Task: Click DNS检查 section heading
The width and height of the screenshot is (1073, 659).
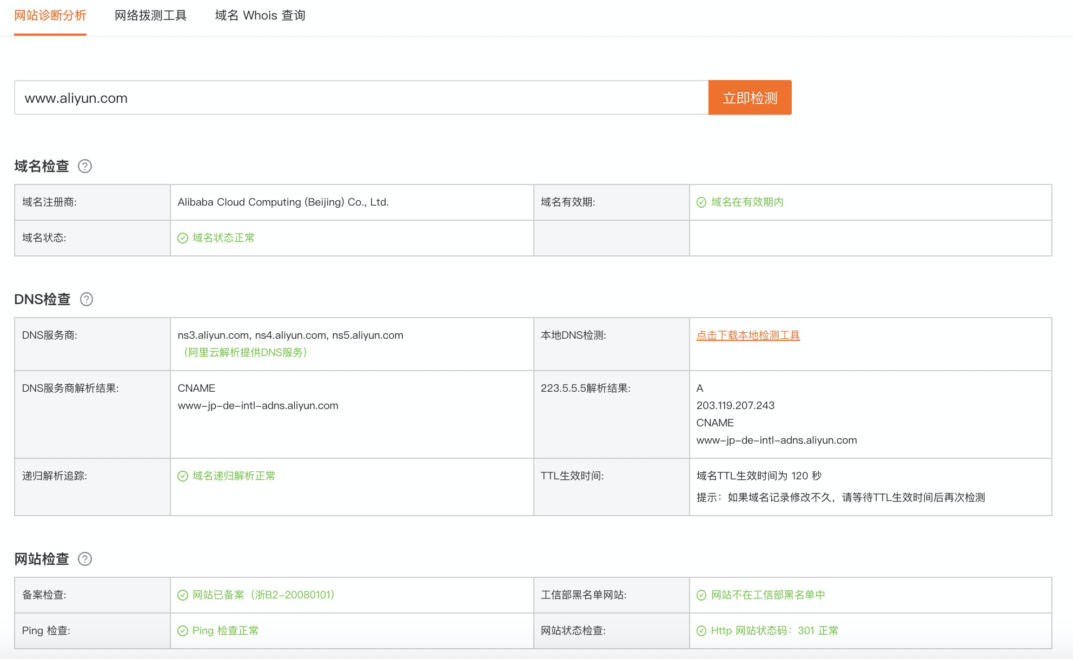Action: tap(42, 299)
